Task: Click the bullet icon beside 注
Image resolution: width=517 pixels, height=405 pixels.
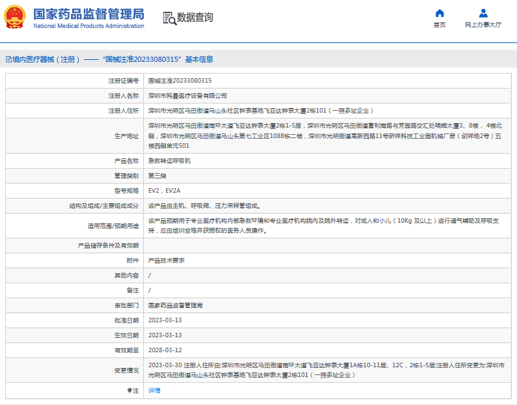Action: 129,391
